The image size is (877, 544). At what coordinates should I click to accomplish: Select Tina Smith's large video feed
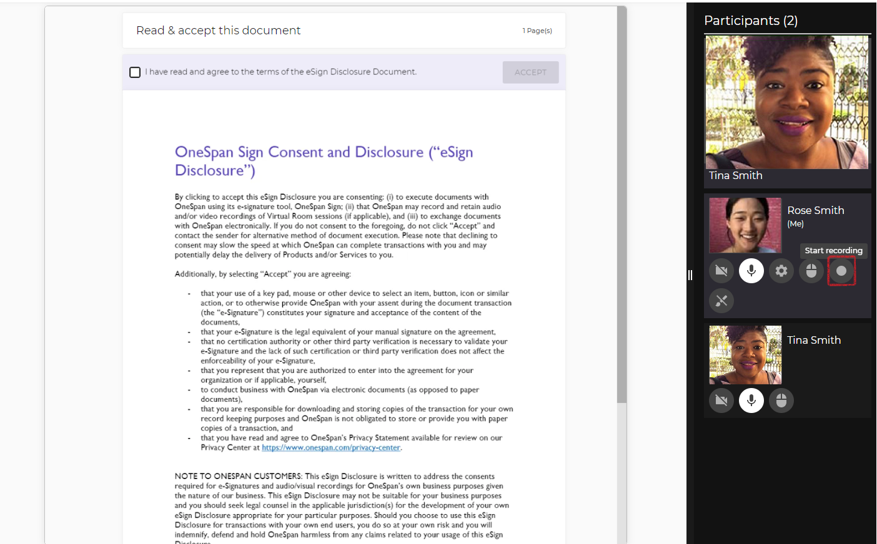click(x=787, y=102)
